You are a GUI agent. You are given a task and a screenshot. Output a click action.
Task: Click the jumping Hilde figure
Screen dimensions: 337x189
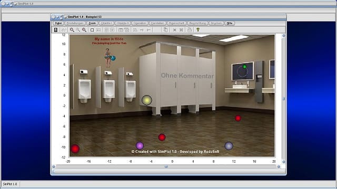pyautogui.click(x=109, y=58)
